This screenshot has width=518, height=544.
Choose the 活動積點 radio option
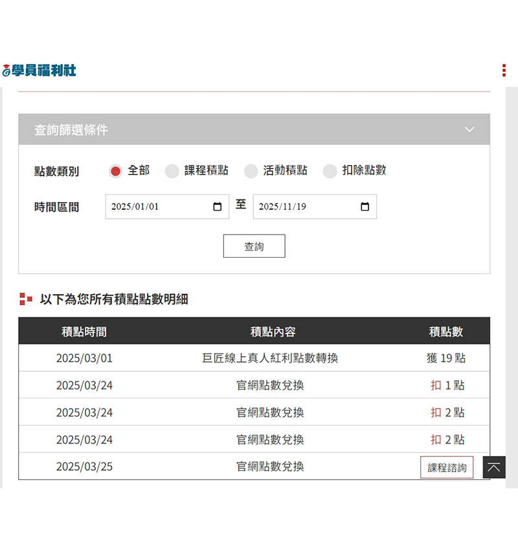(251, 171)
